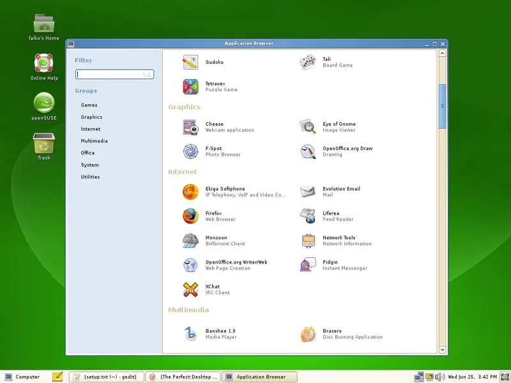
Task: Click the note pencil icon in the bottom panel
Action: (x=57, y=377)
